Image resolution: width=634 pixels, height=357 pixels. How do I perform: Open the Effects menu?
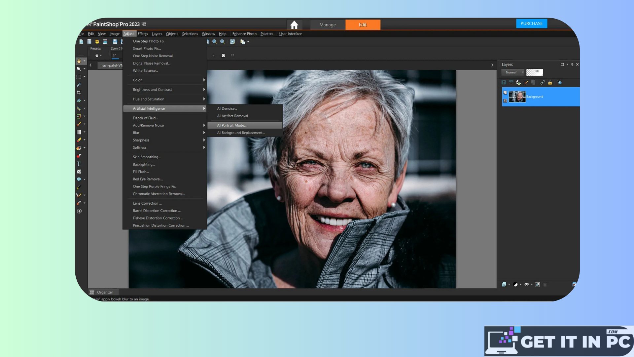[x=143, y=34]
